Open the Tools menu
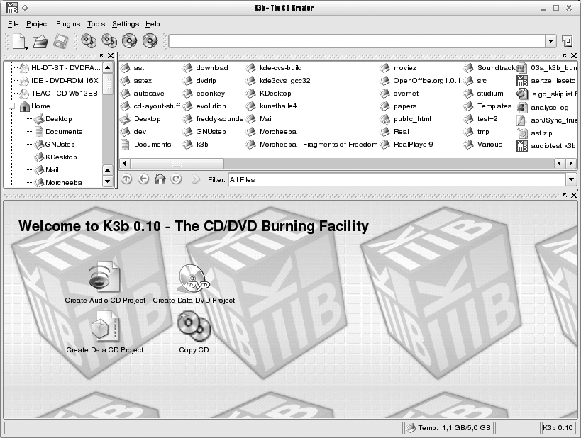The height and width of the screenshot is (438, 581). point(96,24)
